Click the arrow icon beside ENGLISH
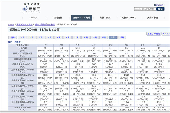This screenshot has width=170, height=113. tap(154, 5)
